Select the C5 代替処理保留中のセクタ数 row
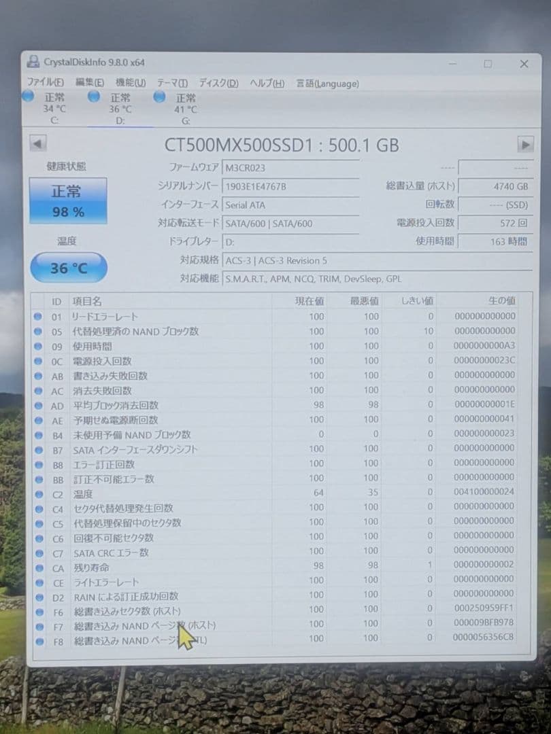Viewport: 551px width, 734px height. pyautogui.click(x=275, y=523)
